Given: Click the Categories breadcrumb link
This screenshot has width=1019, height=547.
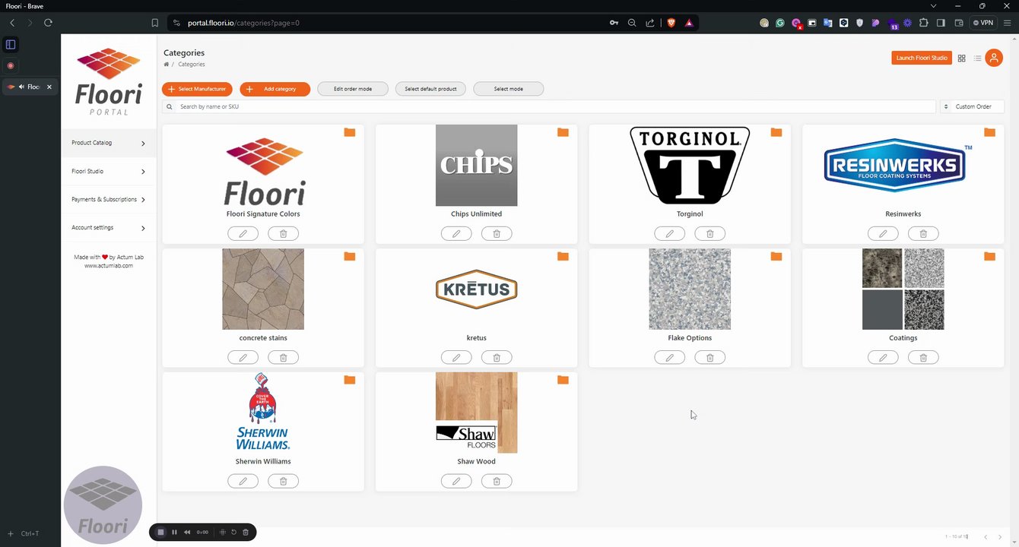Looking at the screenshot, I should click(192, 65).
